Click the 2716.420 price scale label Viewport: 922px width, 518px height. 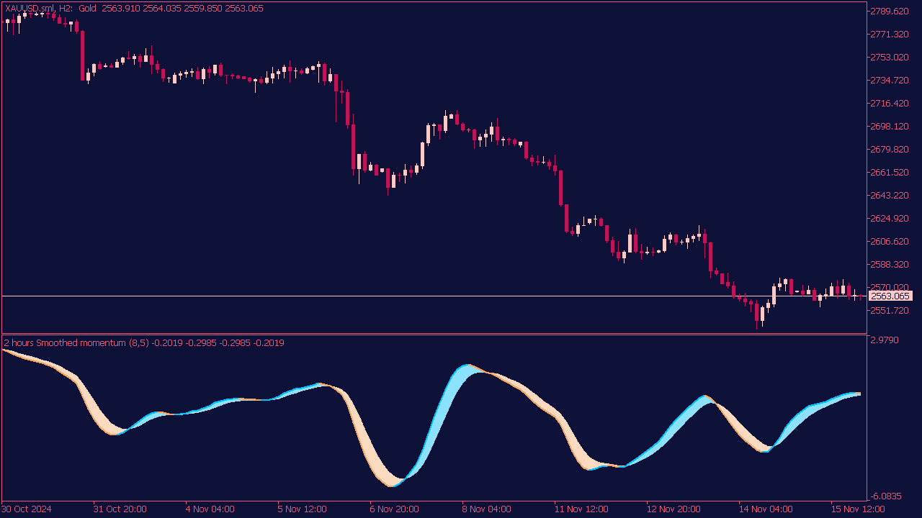890,104
